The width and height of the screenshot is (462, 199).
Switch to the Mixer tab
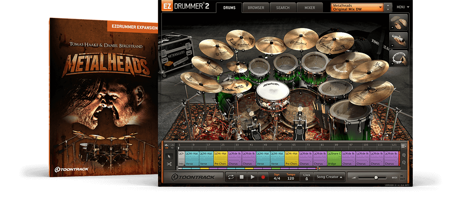[310, 8]
